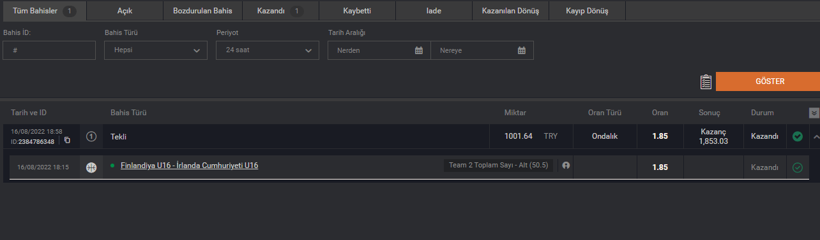Screen dimensions: 820x240
Task: Switch to the Açık tab
Action: coord(125,11)
